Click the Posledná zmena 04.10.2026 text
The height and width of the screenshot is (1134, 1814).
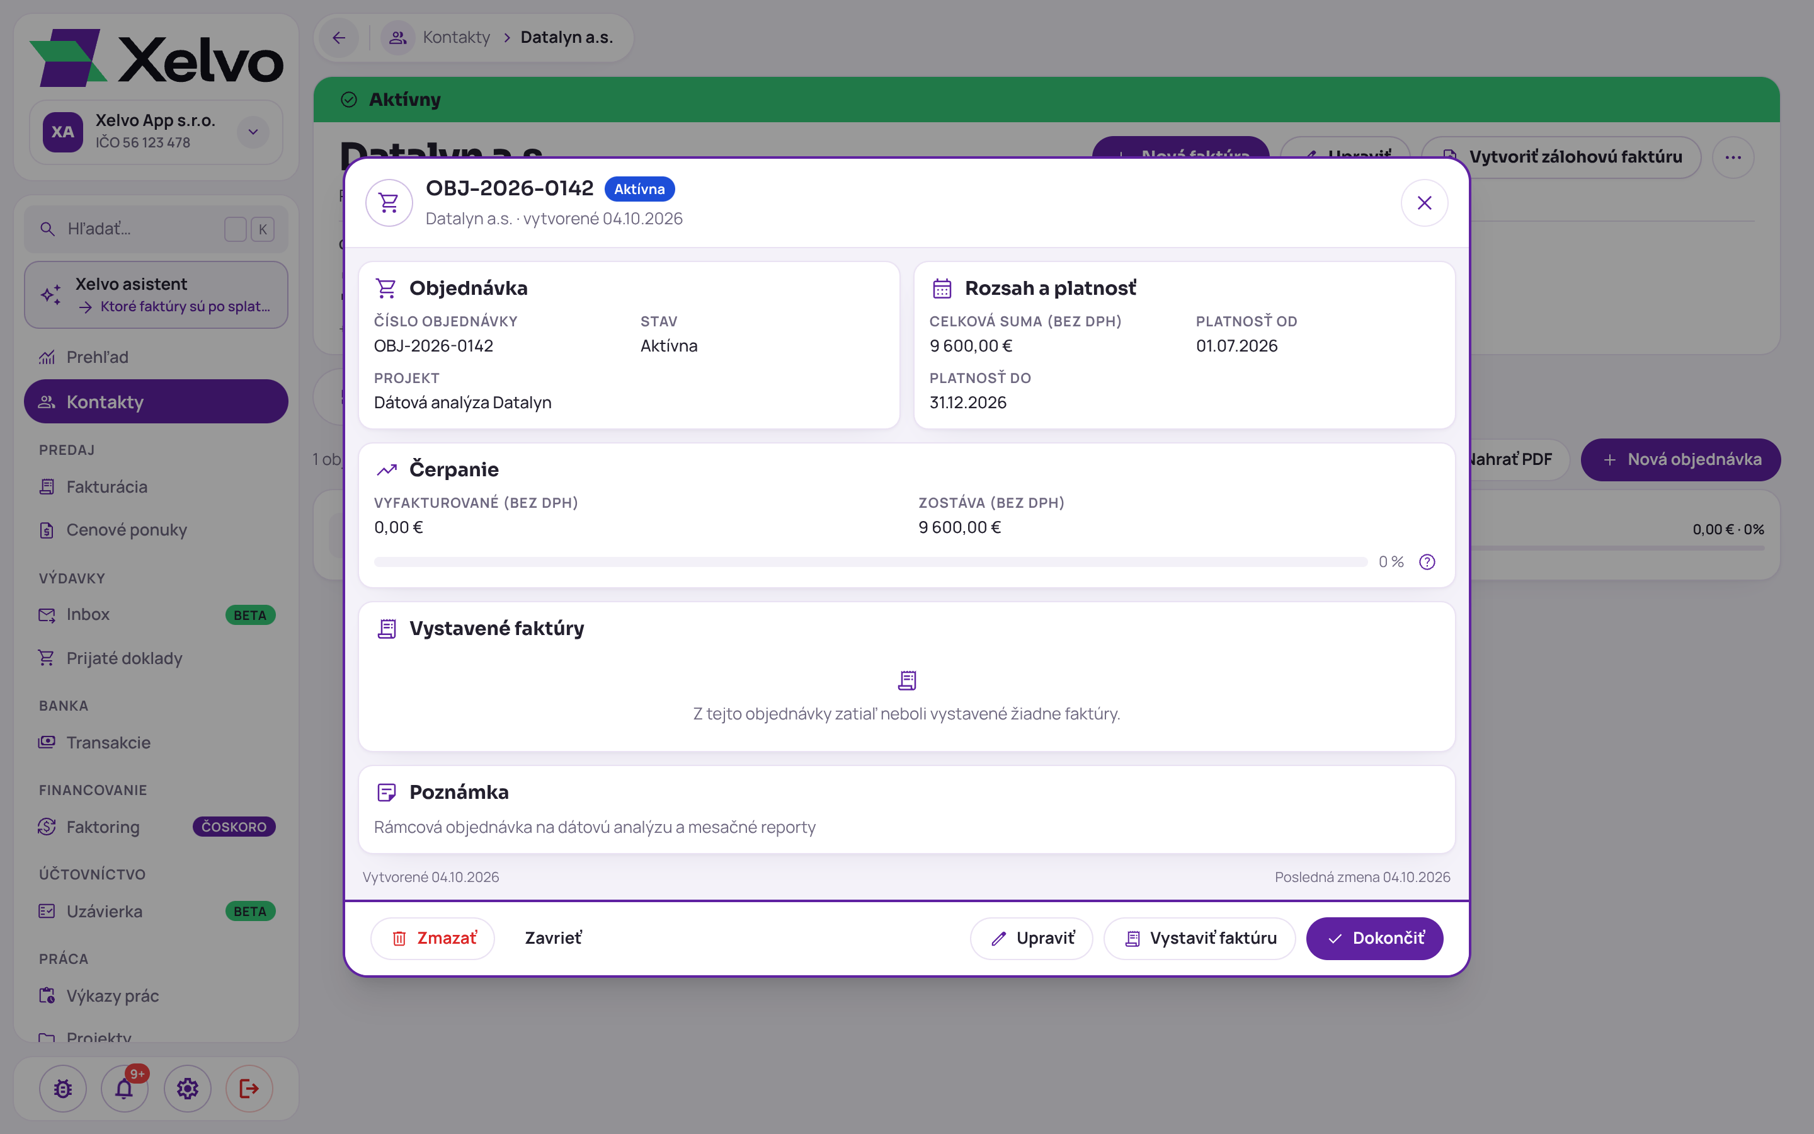point(1363,877)
